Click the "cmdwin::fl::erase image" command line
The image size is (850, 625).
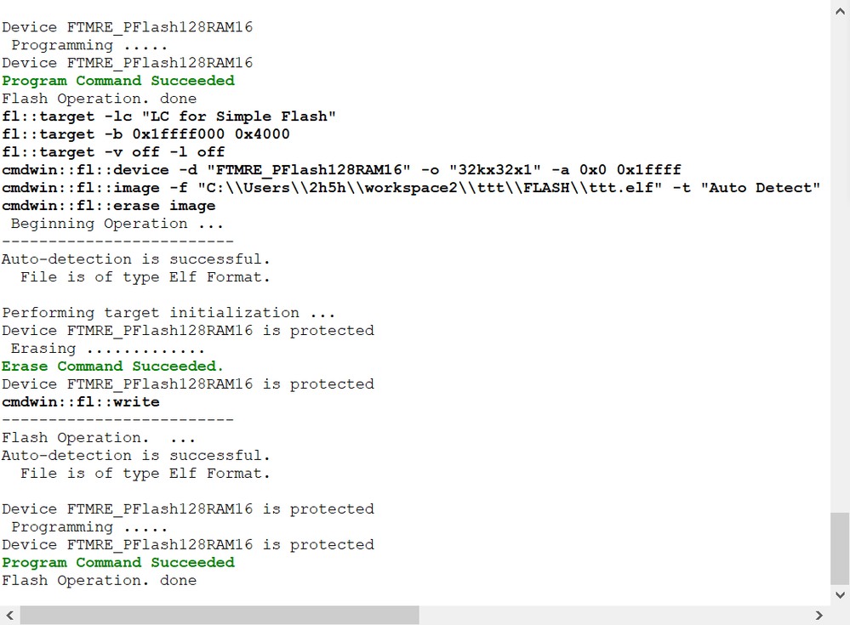(109, 206)
